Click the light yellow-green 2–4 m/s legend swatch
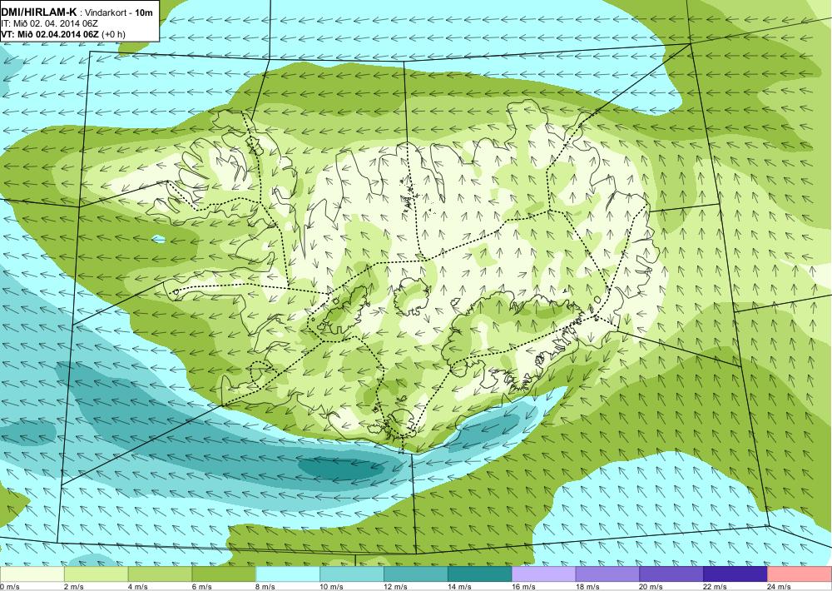The image size is (832, 591). [96, 574]
